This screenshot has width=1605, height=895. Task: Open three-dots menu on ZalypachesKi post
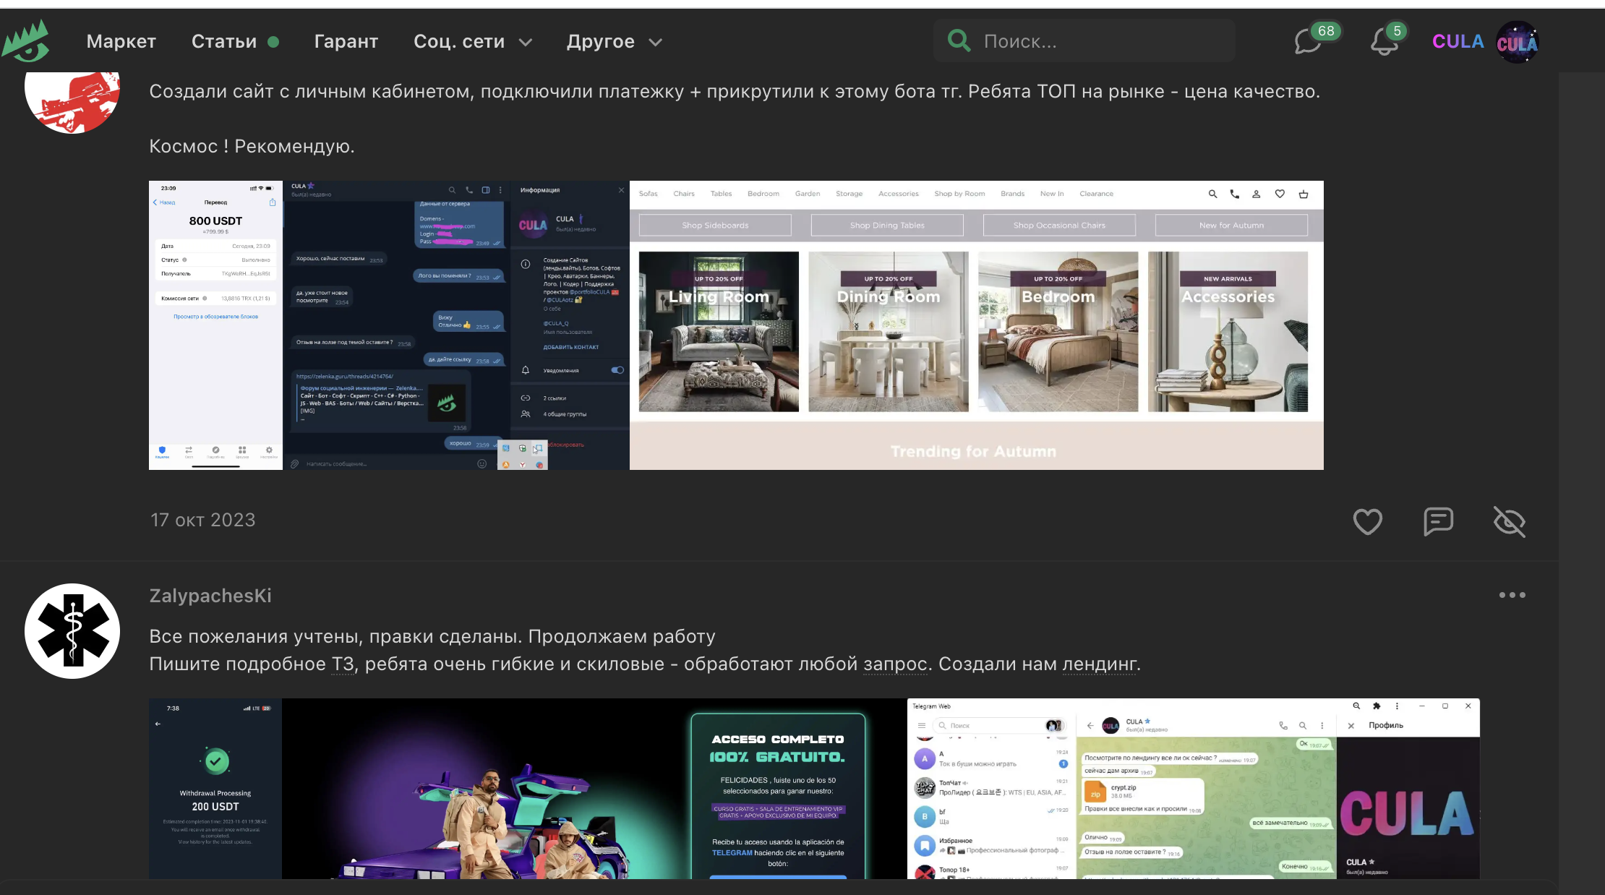point(1512,595)
